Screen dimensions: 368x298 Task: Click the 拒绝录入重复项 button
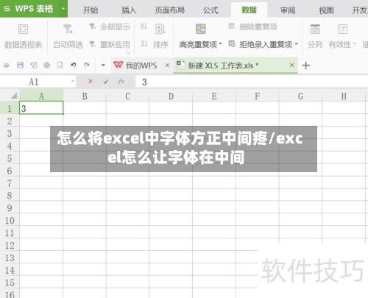[261, 44]
